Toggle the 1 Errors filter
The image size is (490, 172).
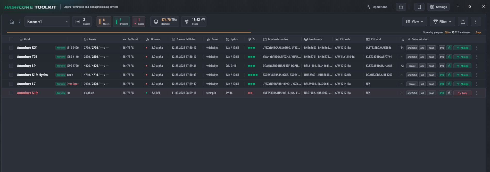tap(139, 22)
